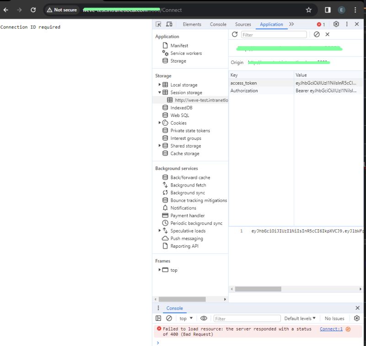Image resolution: width=366 pixels, height=346 pixels.
Task: Open the Default levels dropdown
Action: pyautogui.click(x=300, y=318)
